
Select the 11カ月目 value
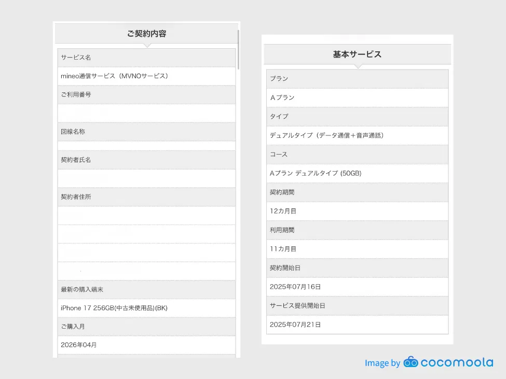click(283, 249)
